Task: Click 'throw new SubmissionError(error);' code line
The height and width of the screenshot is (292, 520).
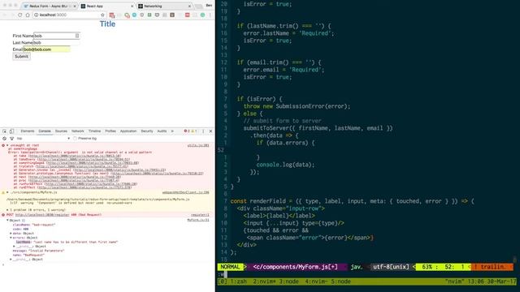Action: point(297,106)
